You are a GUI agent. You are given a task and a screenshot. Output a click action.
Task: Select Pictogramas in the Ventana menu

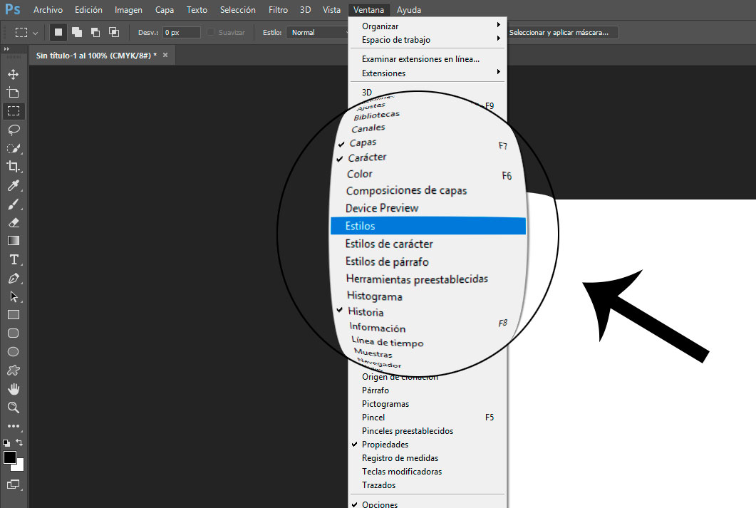[x=428, y=404]
